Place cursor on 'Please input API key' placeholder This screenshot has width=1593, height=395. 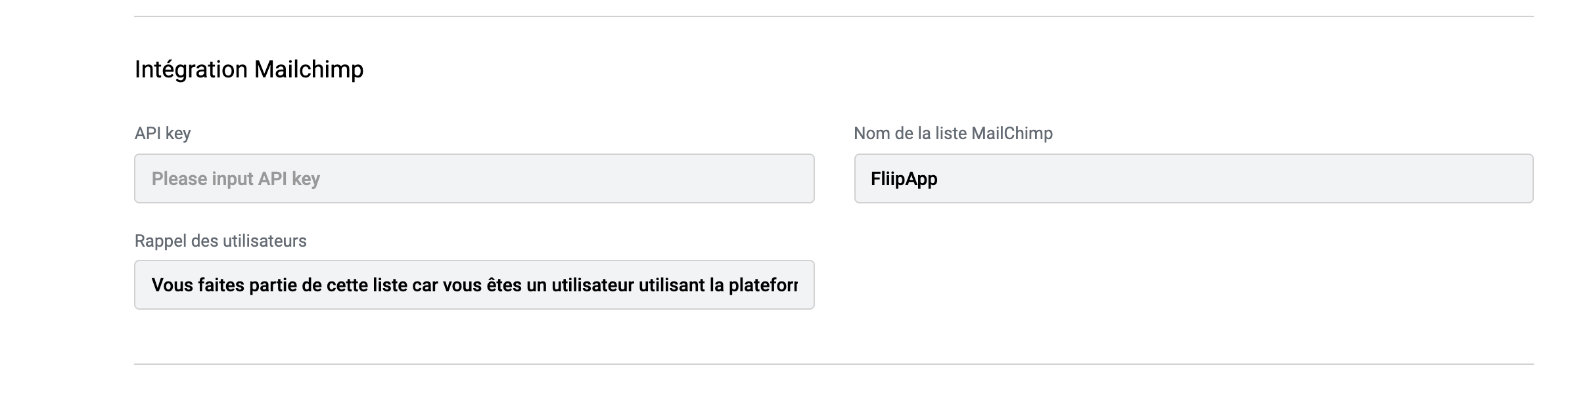tap(235, 178)
